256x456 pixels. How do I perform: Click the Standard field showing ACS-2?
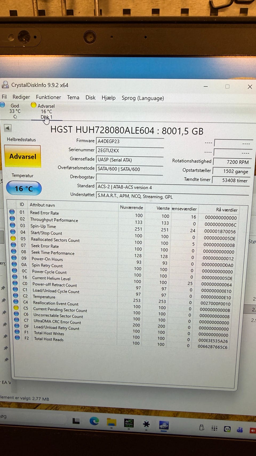[173, 188]
